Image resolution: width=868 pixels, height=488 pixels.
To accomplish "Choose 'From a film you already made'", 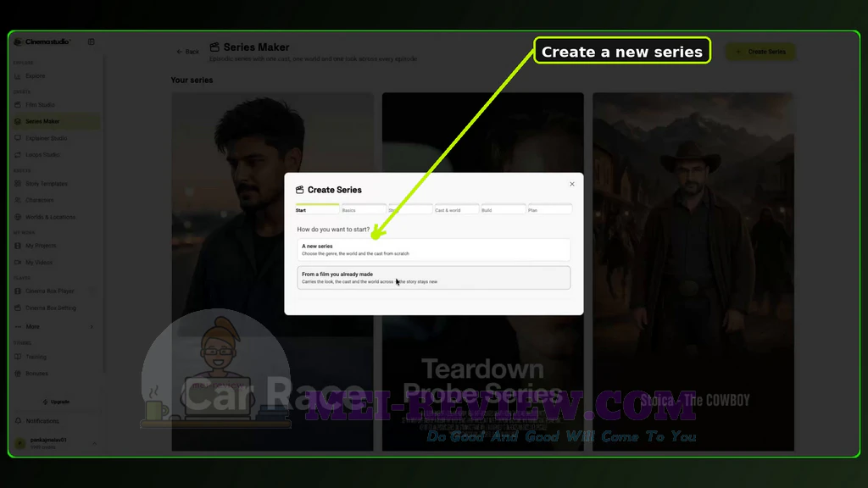I will click(433, 278).
